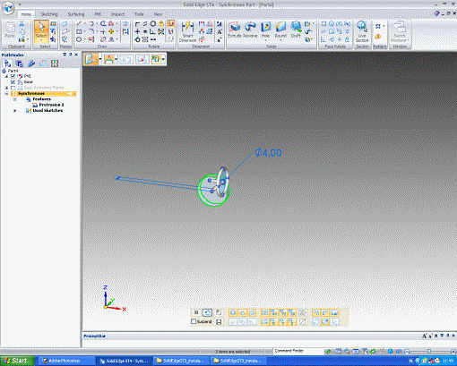Open the Live Section tool
Screen dimensions: 457x366
362,31
